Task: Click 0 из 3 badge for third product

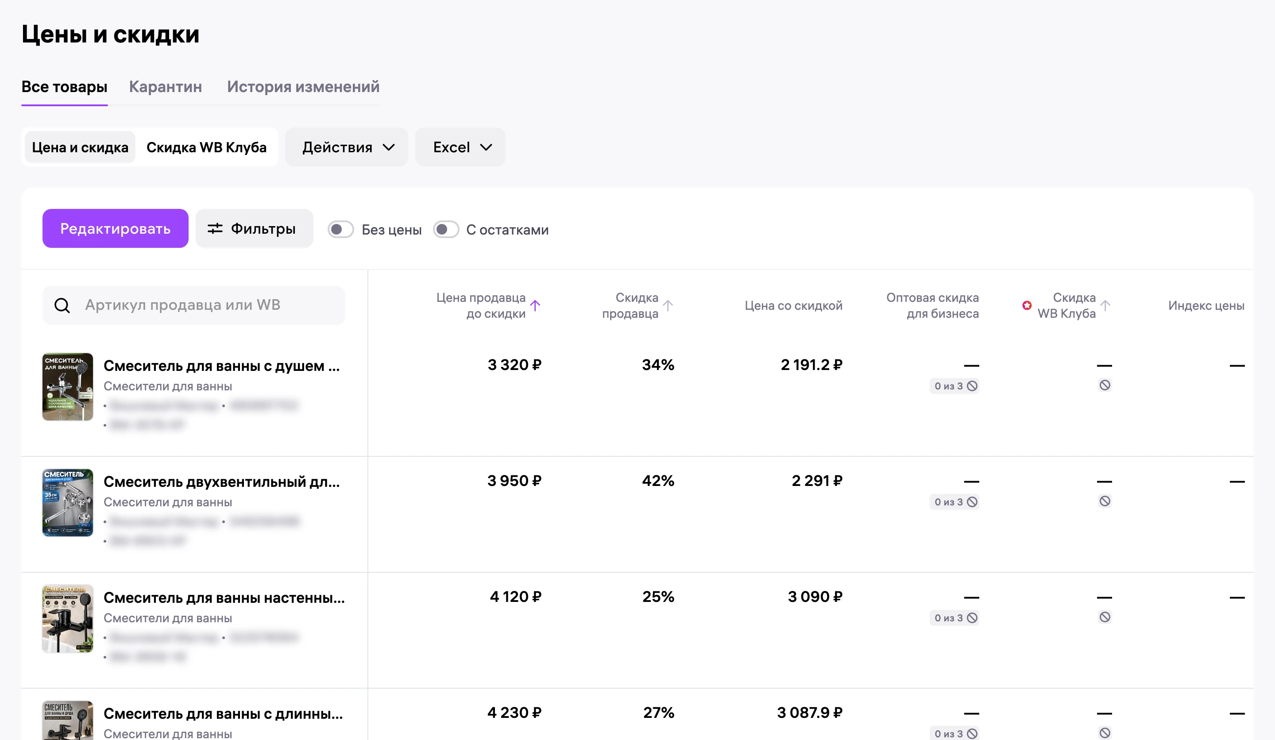Action: (954, 617)
